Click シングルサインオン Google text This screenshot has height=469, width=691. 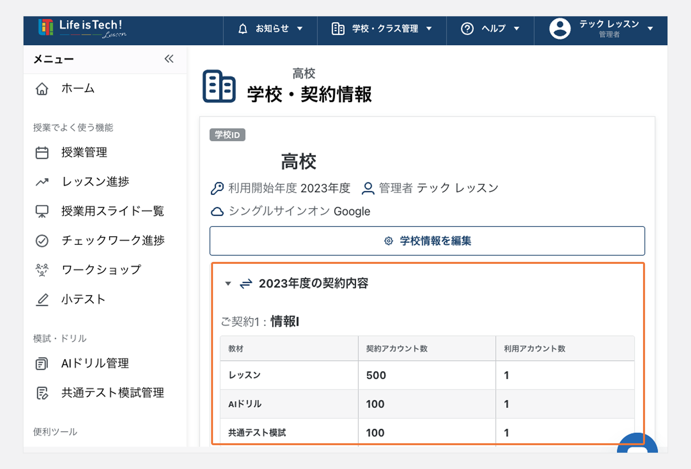299,211
